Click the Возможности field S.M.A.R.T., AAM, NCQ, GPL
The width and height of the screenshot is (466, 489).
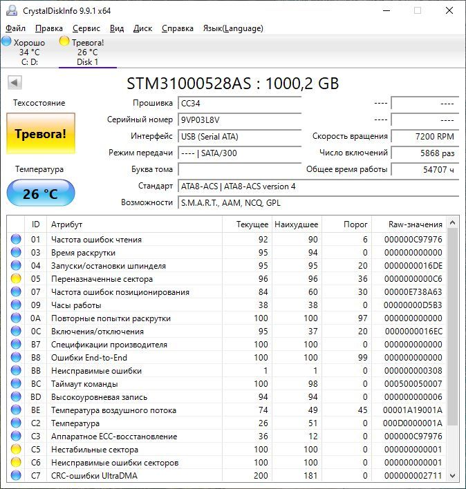(x=318, y=202)
